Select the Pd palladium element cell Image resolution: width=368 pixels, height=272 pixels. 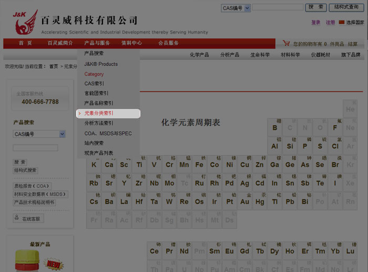coord(230,183)
